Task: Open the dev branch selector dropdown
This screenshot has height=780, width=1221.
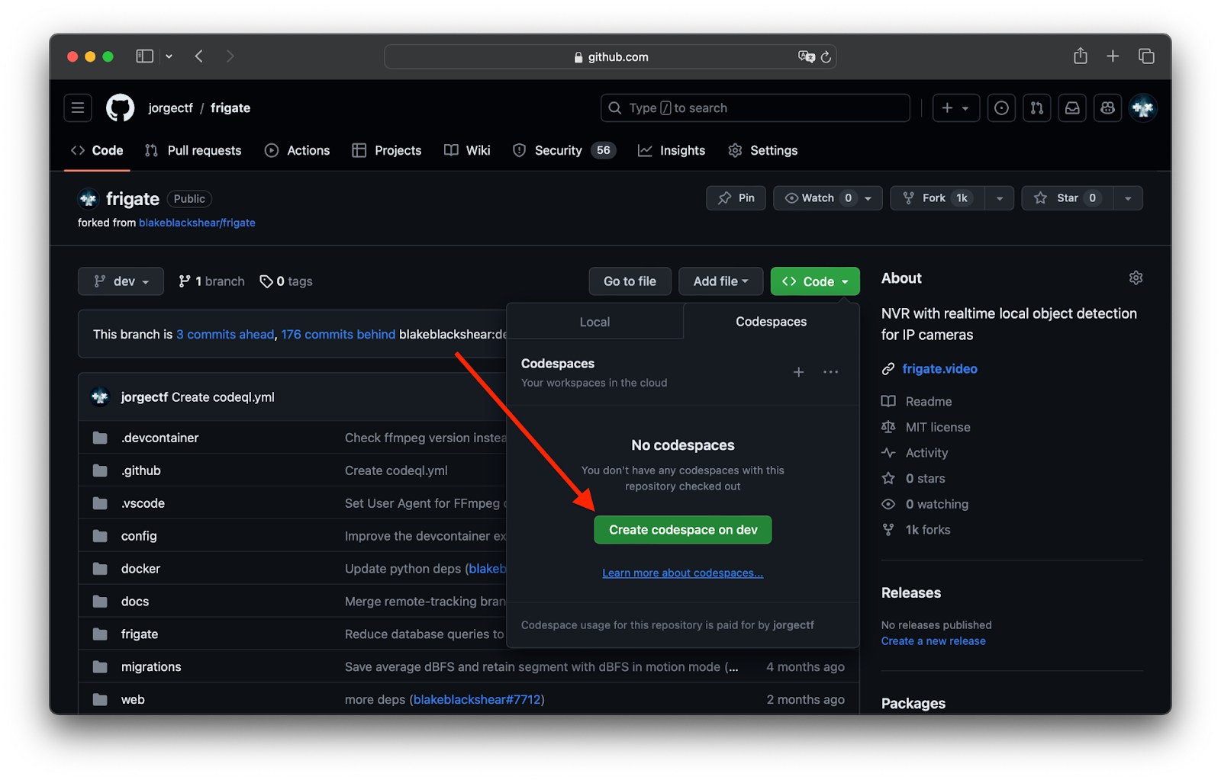Action: (x=121, y=281)
